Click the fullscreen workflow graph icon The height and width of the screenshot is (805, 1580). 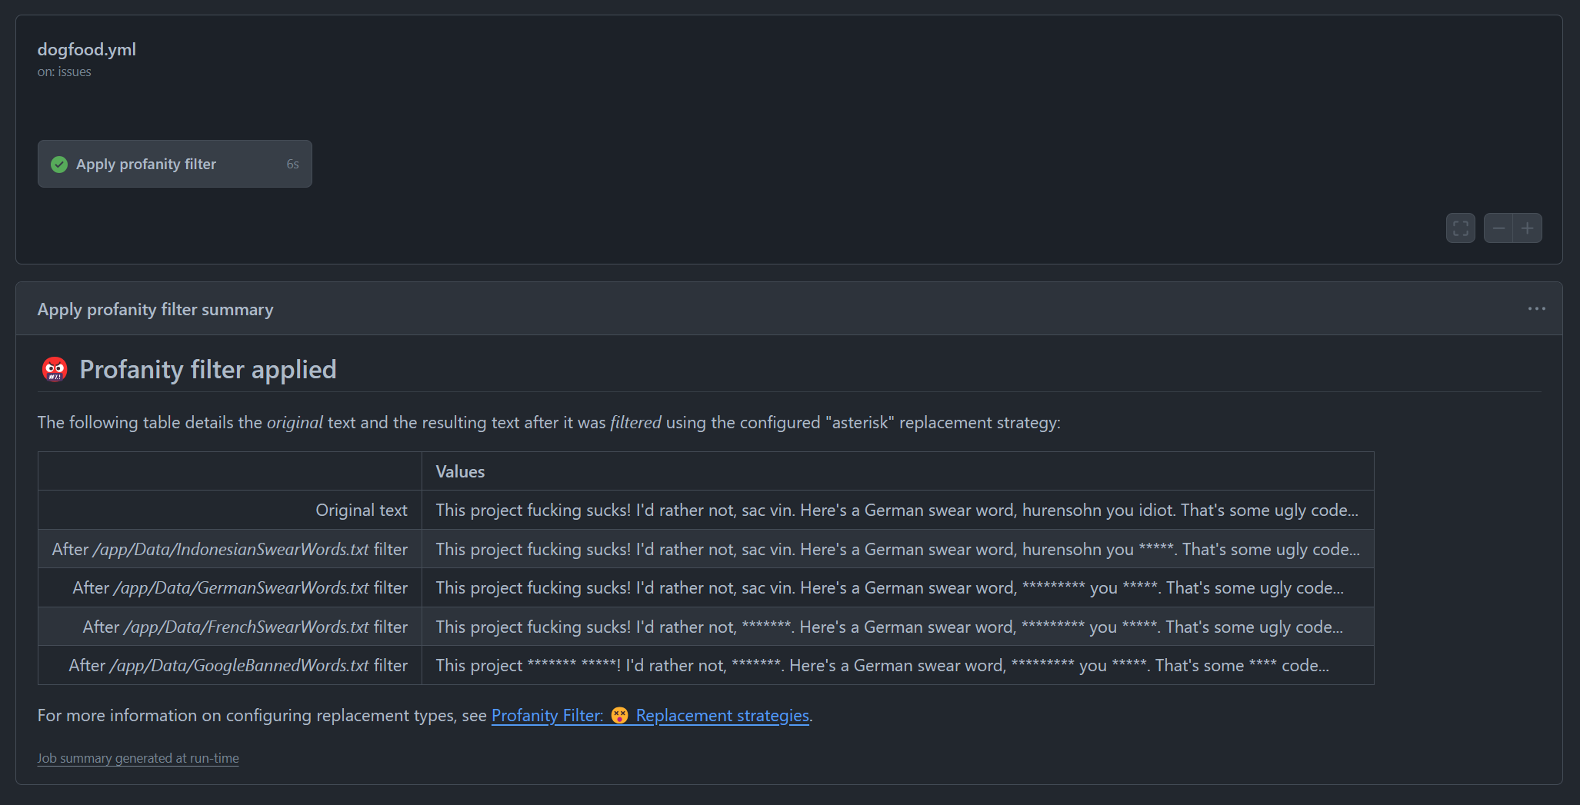1460,228
